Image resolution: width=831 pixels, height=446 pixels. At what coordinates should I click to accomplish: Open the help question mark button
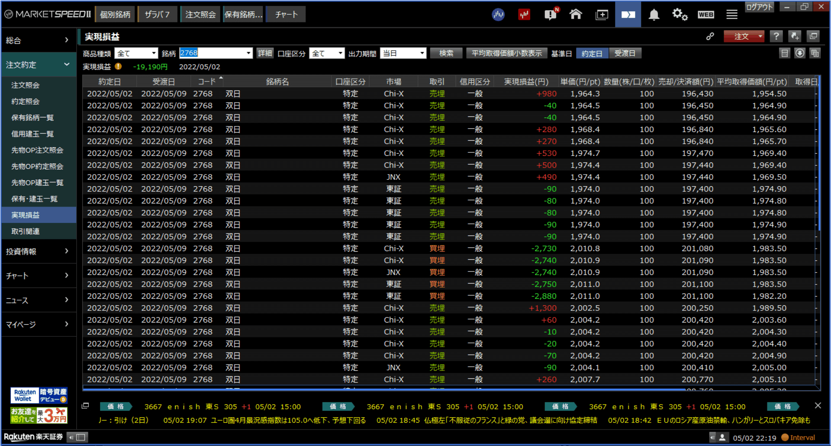click(776, 36)
